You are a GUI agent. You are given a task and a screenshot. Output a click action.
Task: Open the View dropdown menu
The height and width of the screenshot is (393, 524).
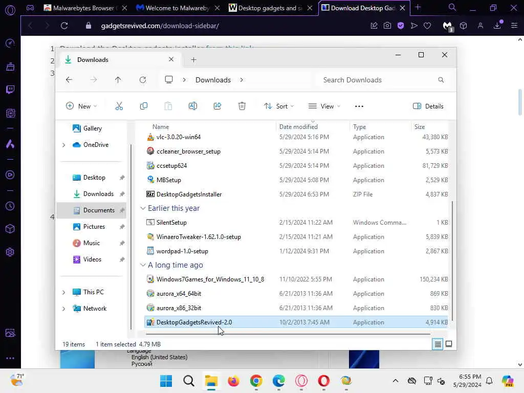[324, 106]
